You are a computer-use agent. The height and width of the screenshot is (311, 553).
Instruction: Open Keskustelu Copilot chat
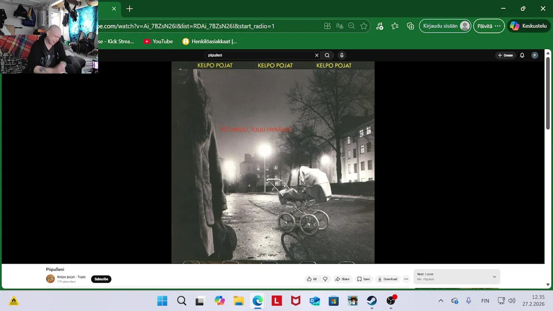(x=529, y=26)
